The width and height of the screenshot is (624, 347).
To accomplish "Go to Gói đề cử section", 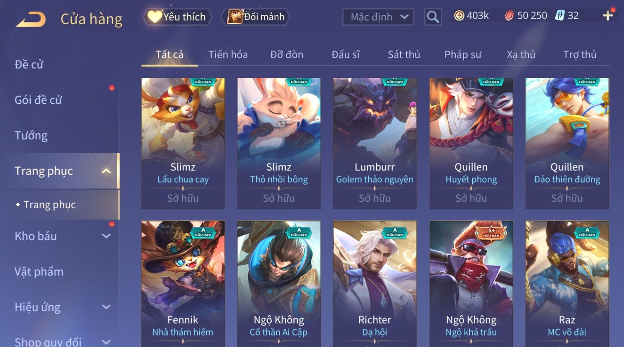I will coord(38,100).
